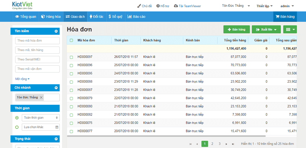The image size is (306, 148).
Task: Go to last page of invoices
Action: point(233,144)
